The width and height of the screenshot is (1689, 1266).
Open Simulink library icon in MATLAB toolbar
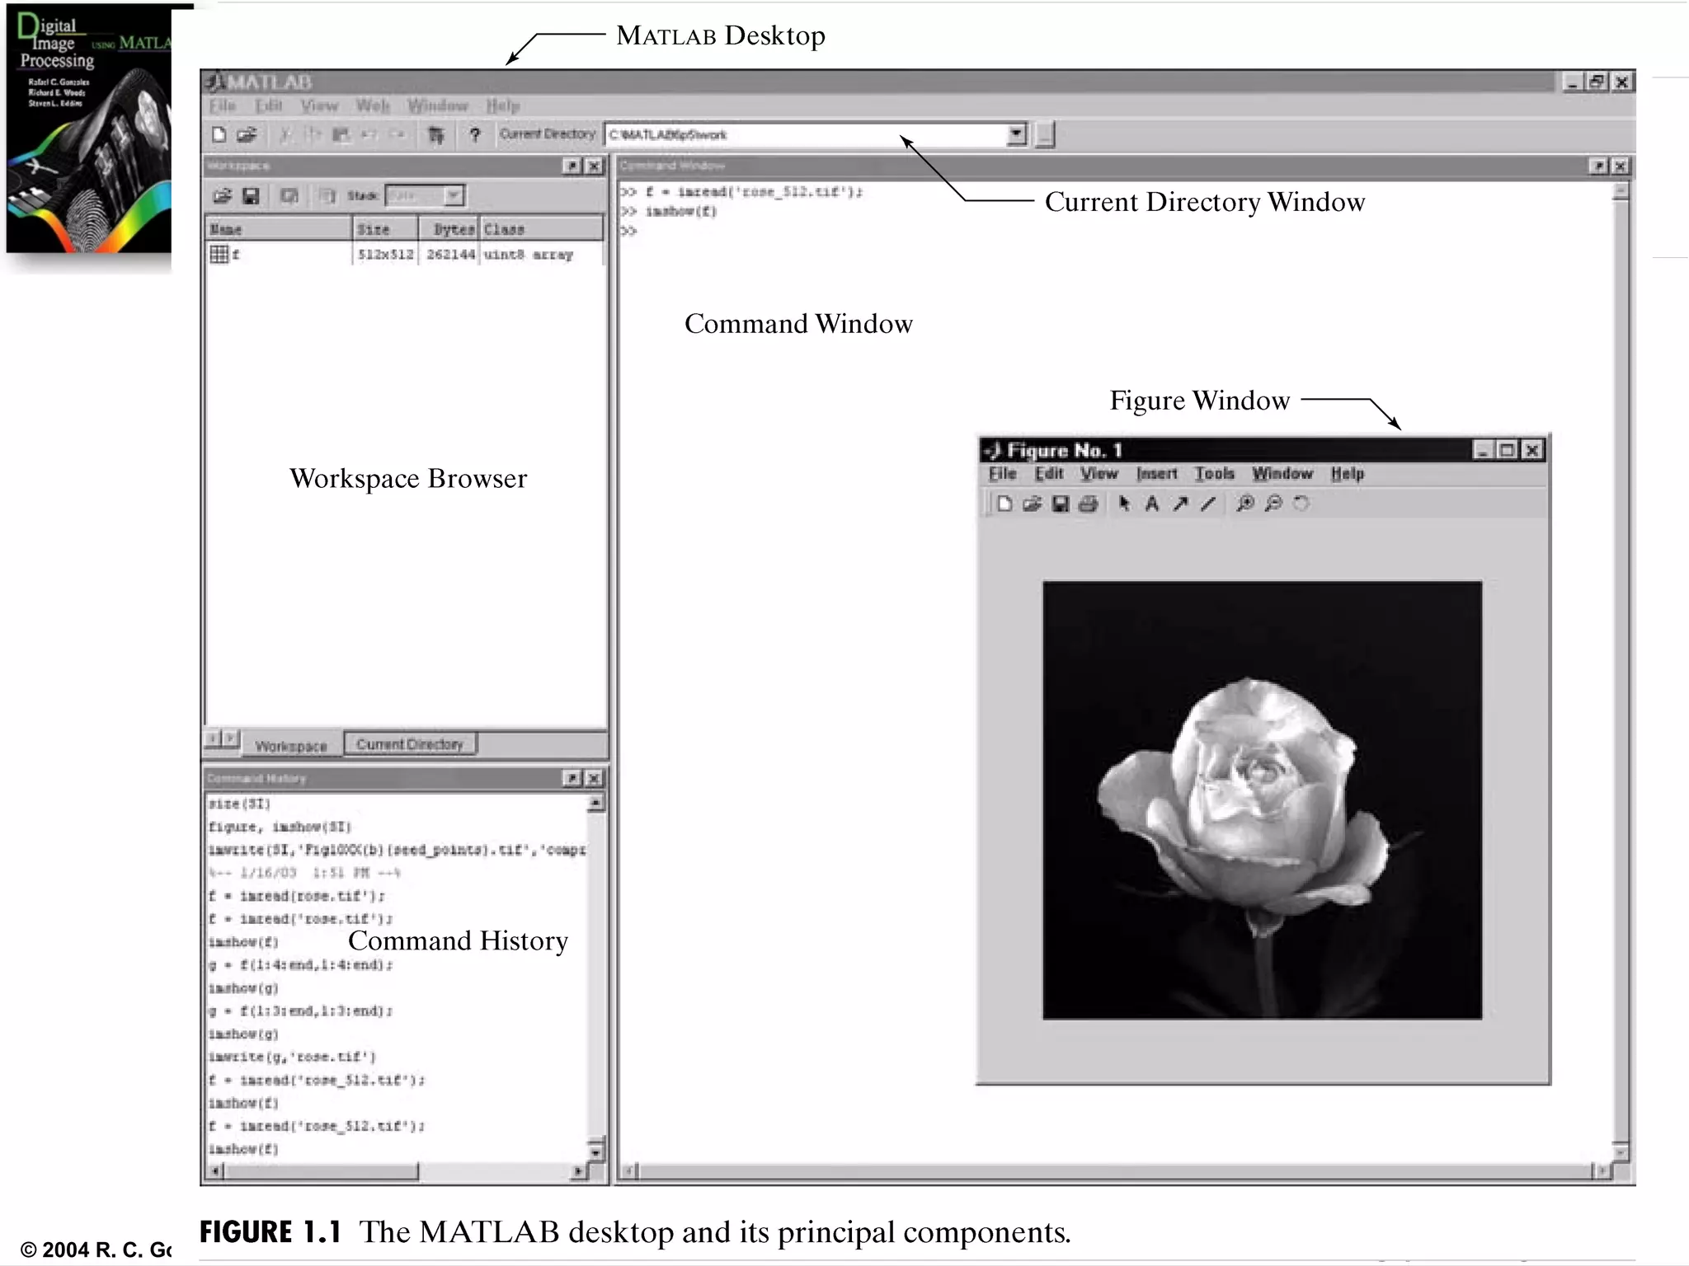click(435, 134)
